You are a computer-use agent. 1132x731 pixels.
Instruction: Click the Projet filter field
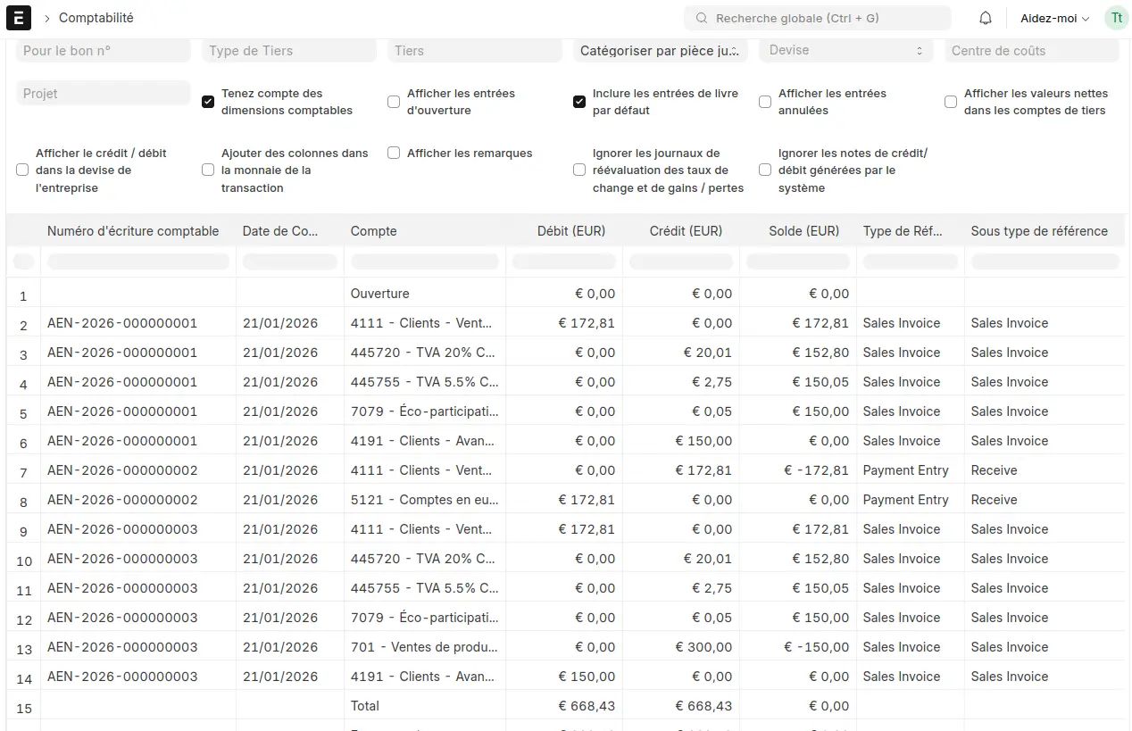(104, 93)
